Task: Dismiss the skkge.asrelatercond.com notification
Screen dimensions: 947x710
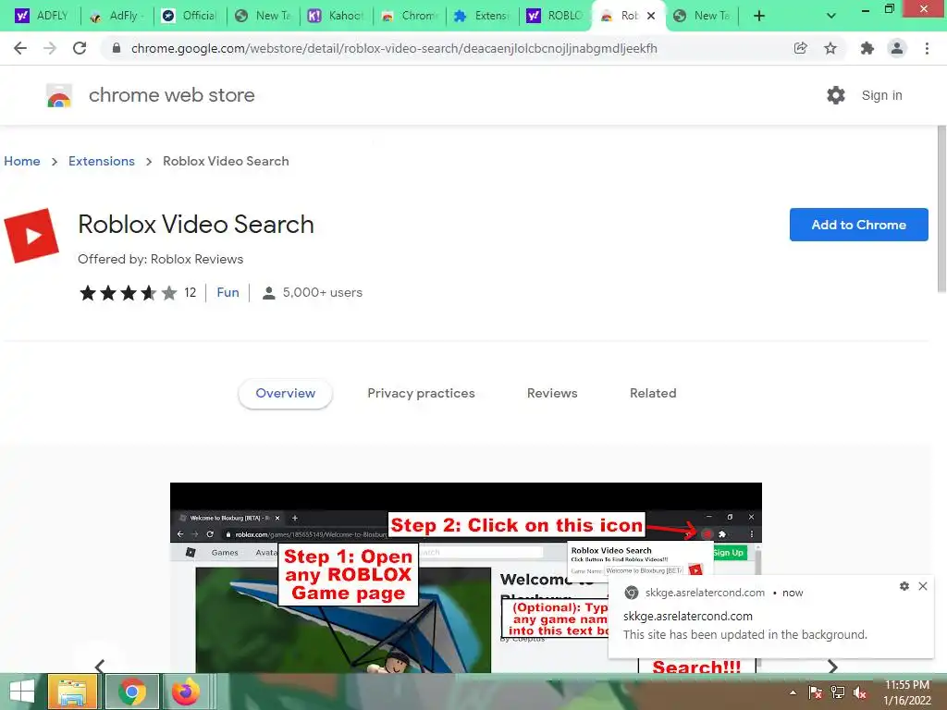Action: pyautogui.click(x=923, y=585)
